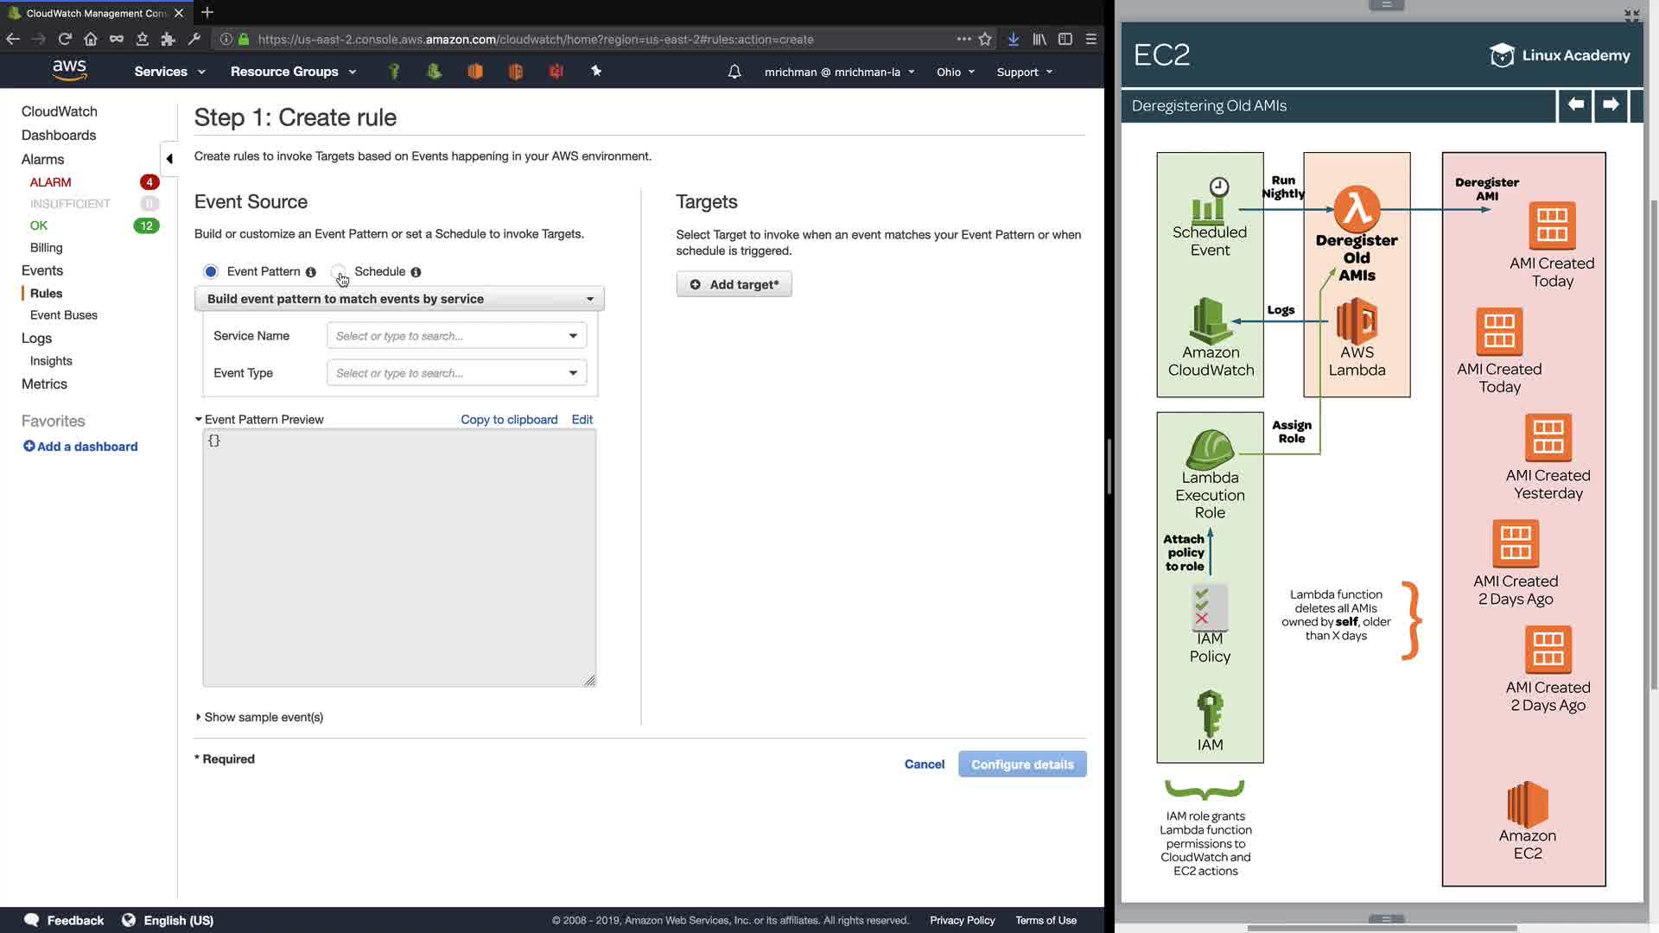The image size is (1659, 933).
Task: Click the AWS logo home icon
Action: [69, 70]
